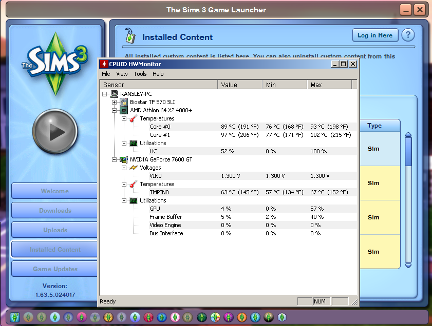Click the hexagonal plumbob icon in bottom bar
432x326 pixels.
281,317
